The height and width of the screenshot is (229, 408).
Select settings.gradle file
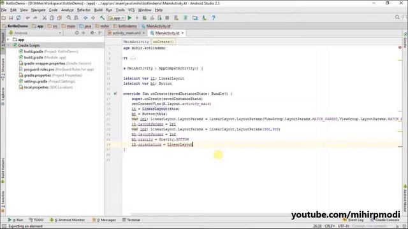47,81
